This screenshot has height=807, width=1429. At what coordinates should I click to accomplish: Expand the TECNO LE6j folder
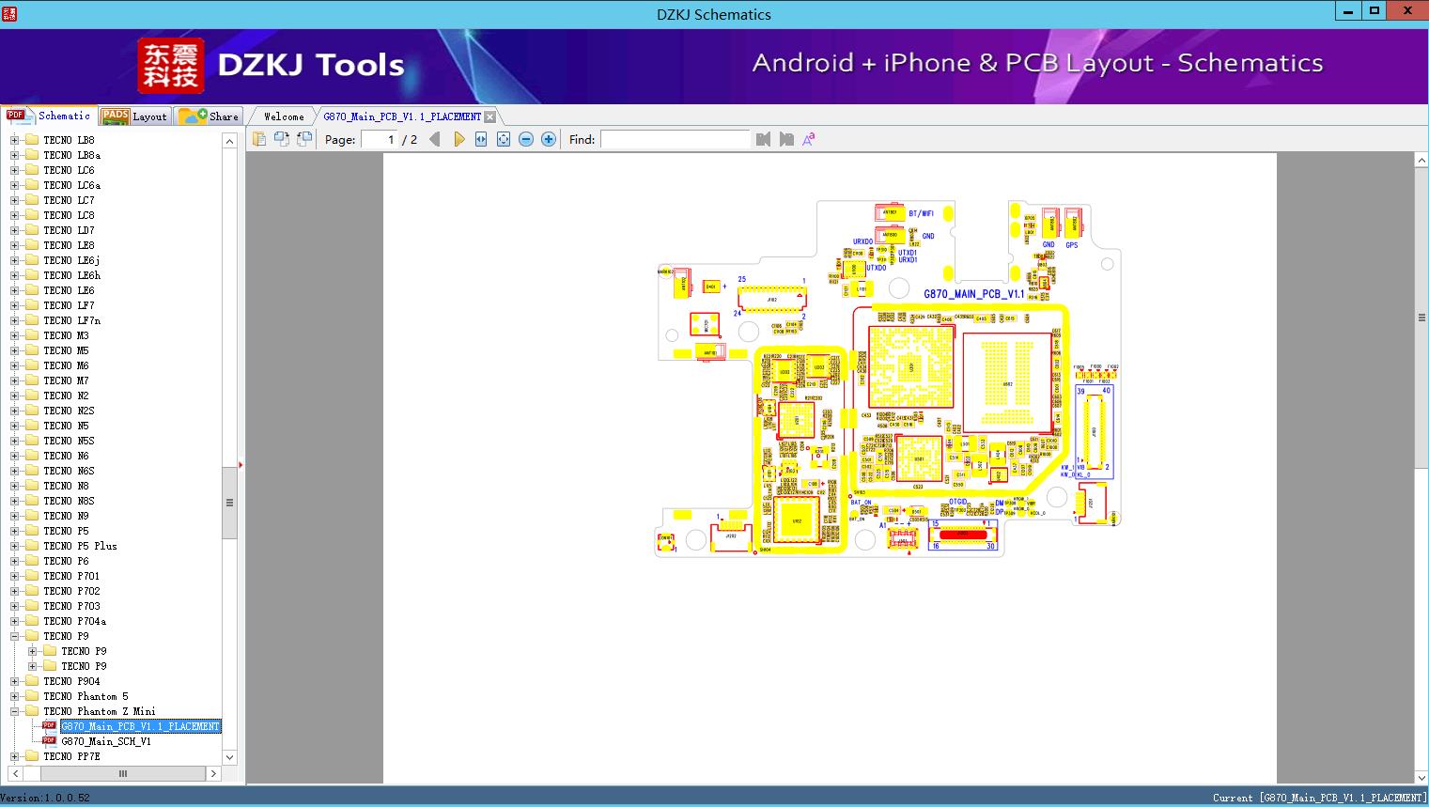[14, 260]
